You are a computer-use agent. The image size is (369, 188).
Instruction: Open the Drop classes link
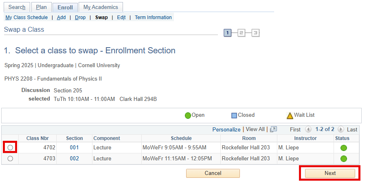tap(80, 17)
